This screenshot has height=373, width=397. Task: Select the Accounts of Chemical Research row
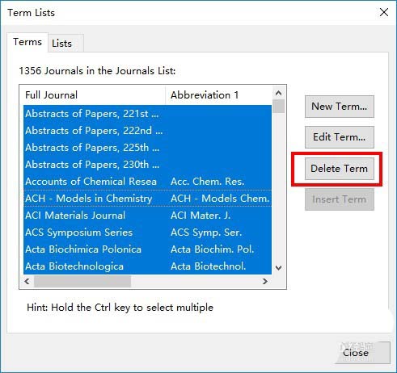[148, 182]
